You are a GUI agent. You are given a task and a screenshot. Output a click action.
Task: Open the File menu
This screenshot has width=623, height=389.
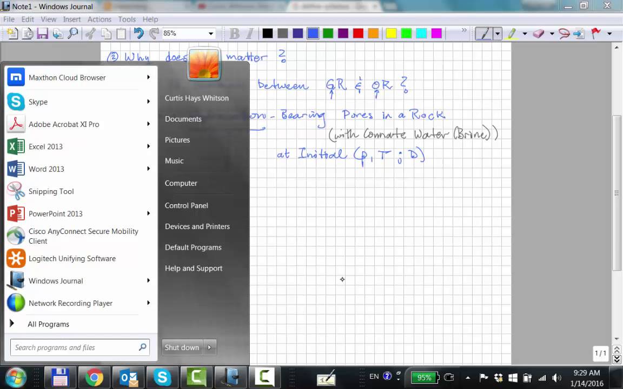[9, 19]
